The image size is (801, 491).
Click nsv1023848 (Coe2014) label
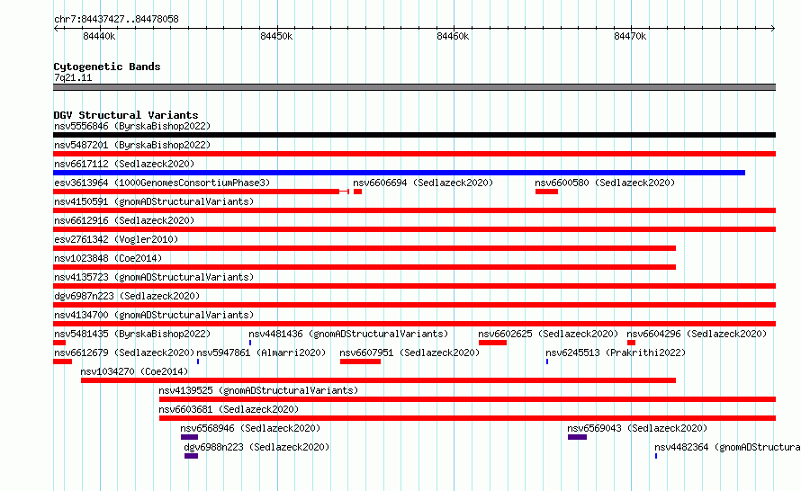pos(108,258)
